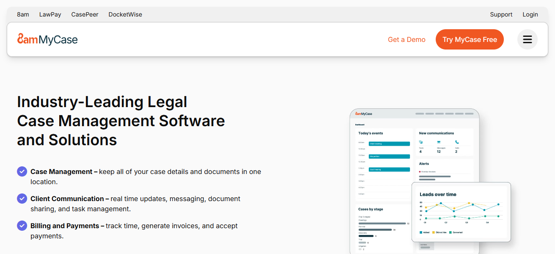Viewport: 555px width, 254px height.
Task: Open the 8am link in top bar
Action: pyautogui.click(x=23, y=14)
